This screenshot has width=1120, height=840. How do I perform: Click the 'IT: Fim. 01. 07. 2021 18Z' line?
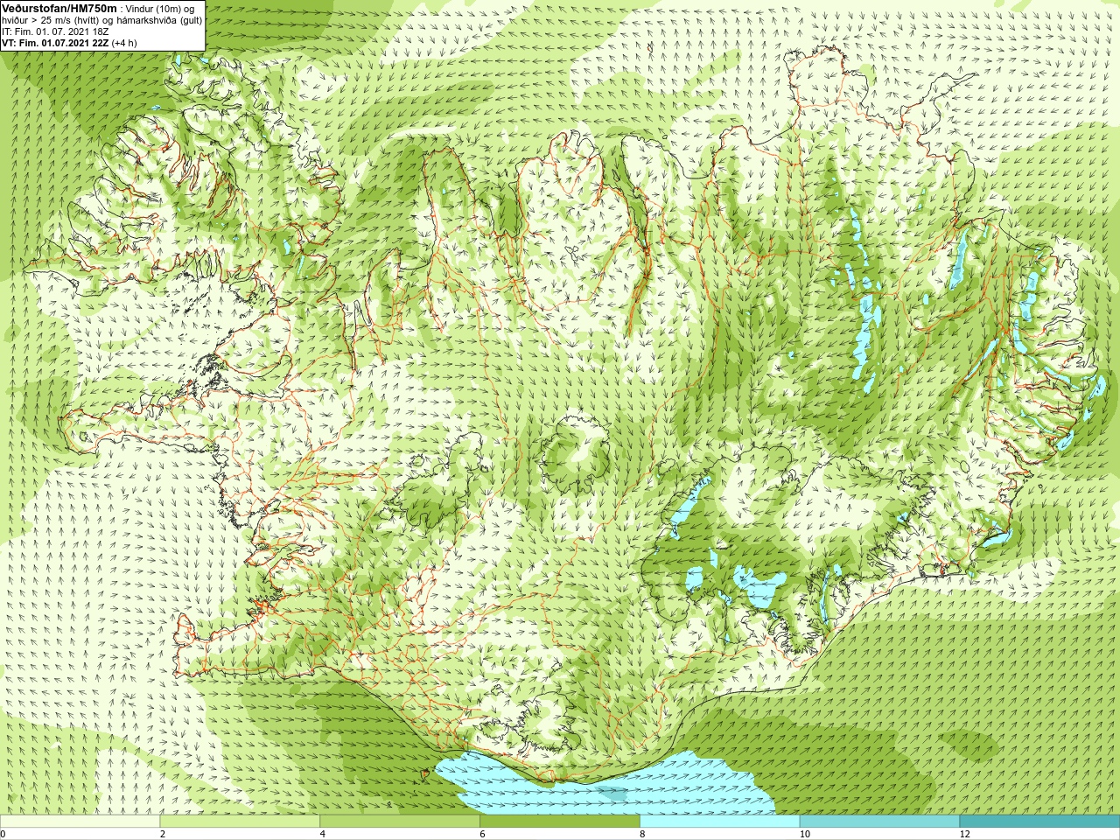click(x=55, y=31)
